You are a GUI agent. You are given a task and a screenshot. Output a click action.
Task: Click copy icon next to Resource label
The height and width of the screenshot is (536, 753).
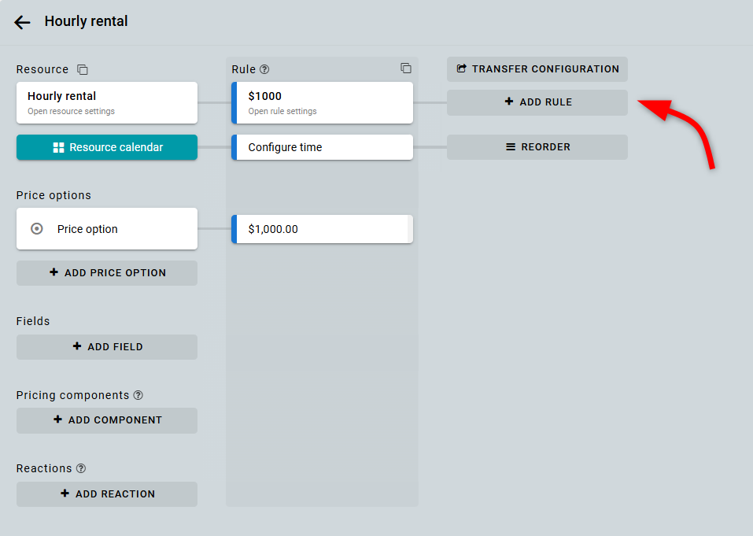click(83, 70)
